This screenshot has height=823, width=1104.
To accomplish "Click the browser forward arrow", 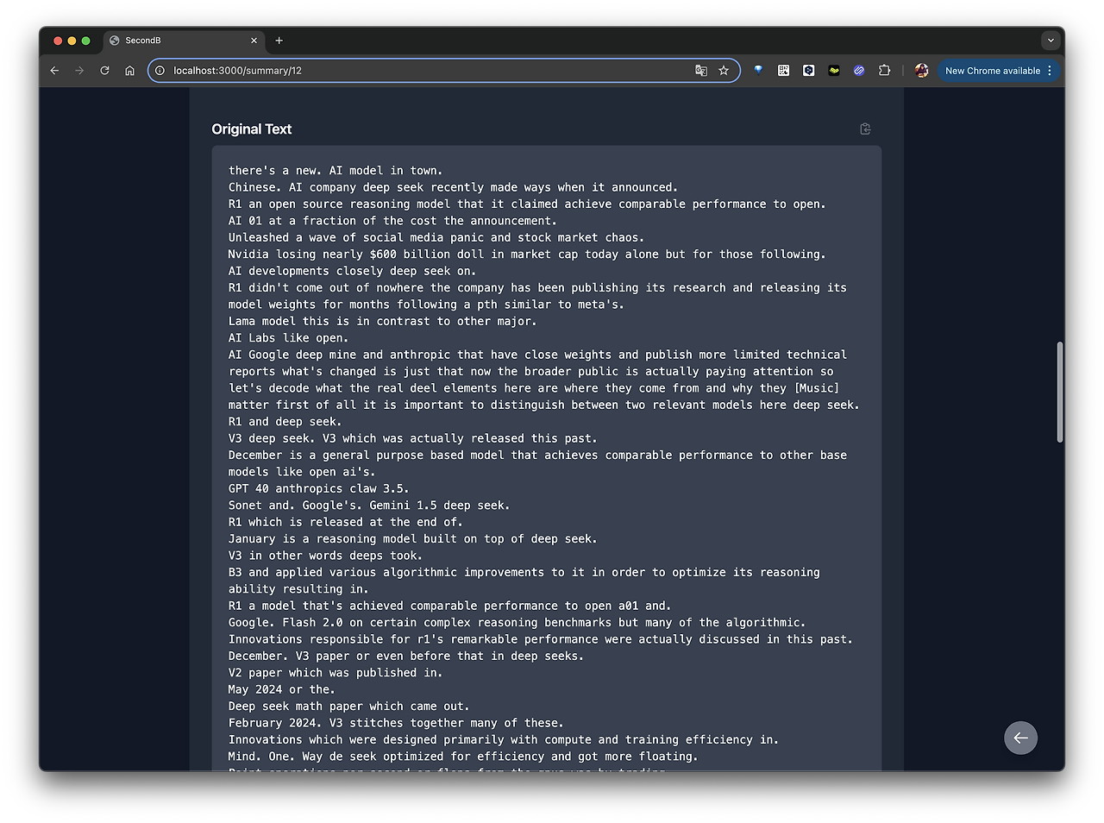I will pyautogui.click(x=79, y=71).
